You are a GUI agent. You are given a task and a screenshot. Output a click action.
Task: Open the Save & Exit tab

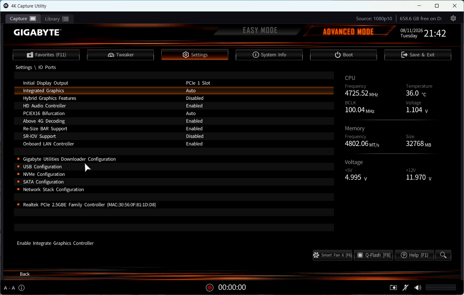click(418, 55)
